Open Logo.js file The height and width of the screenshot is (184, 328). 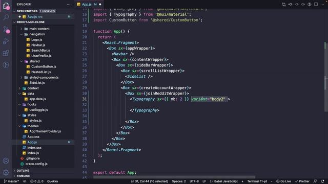tap(36, 40)
